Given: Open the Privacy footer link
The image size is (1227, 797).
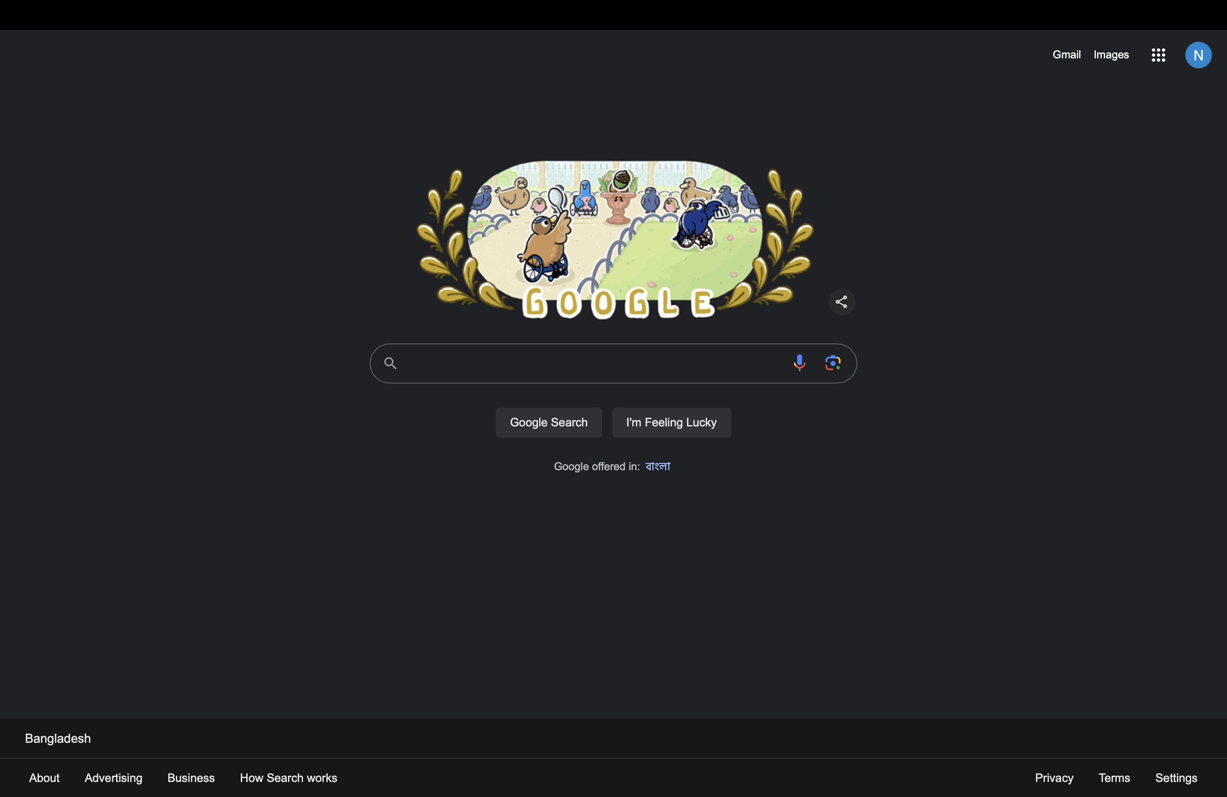Looking at the screenshot, I should [x=1054, y=777].
